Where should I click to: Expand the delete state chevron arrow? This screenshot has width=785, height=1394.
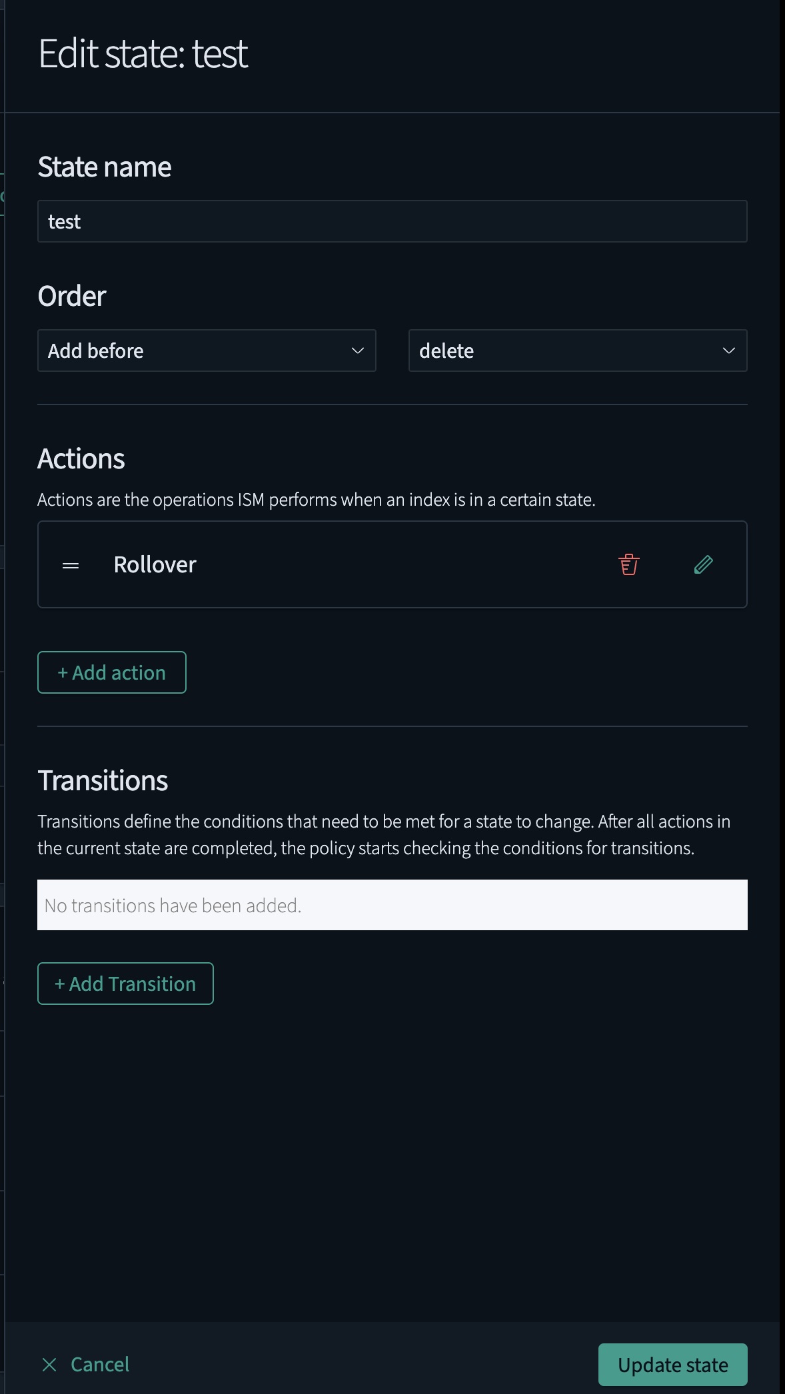pos(728,350)
